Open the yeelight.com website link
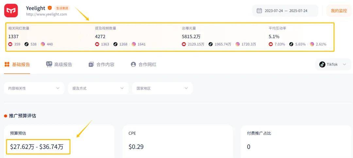The width and height of the screenshot is (353, 158). coord(46,14)
